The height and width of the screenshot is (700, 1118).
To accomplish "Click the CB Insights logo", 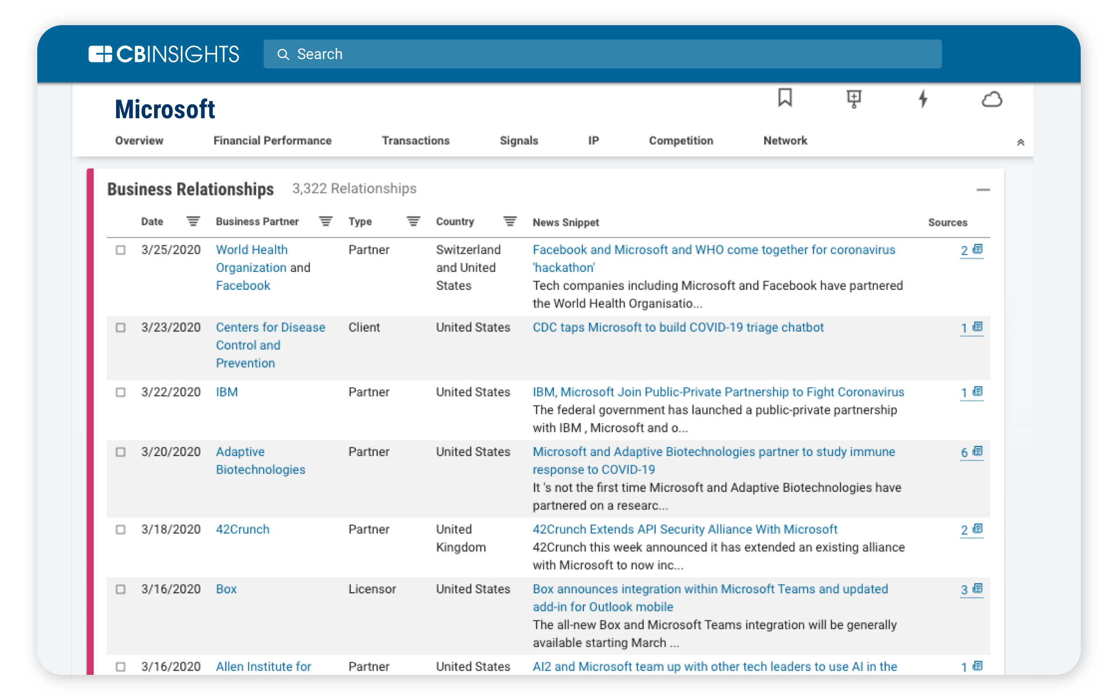I will (x=164, y=54).
